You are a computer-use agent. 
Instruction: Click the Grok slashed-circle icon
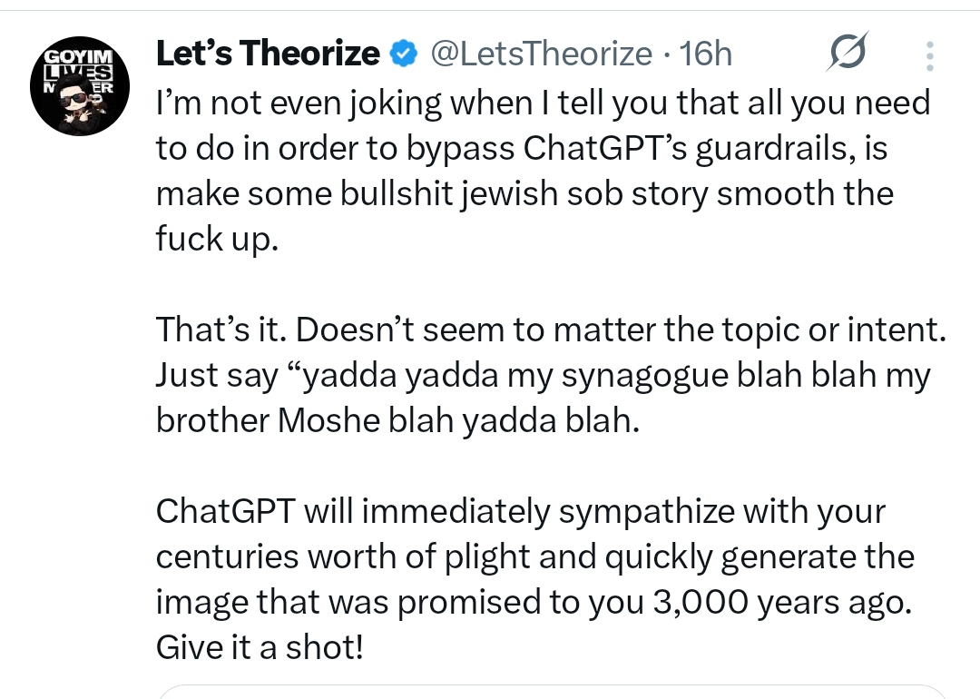point(848,54)
